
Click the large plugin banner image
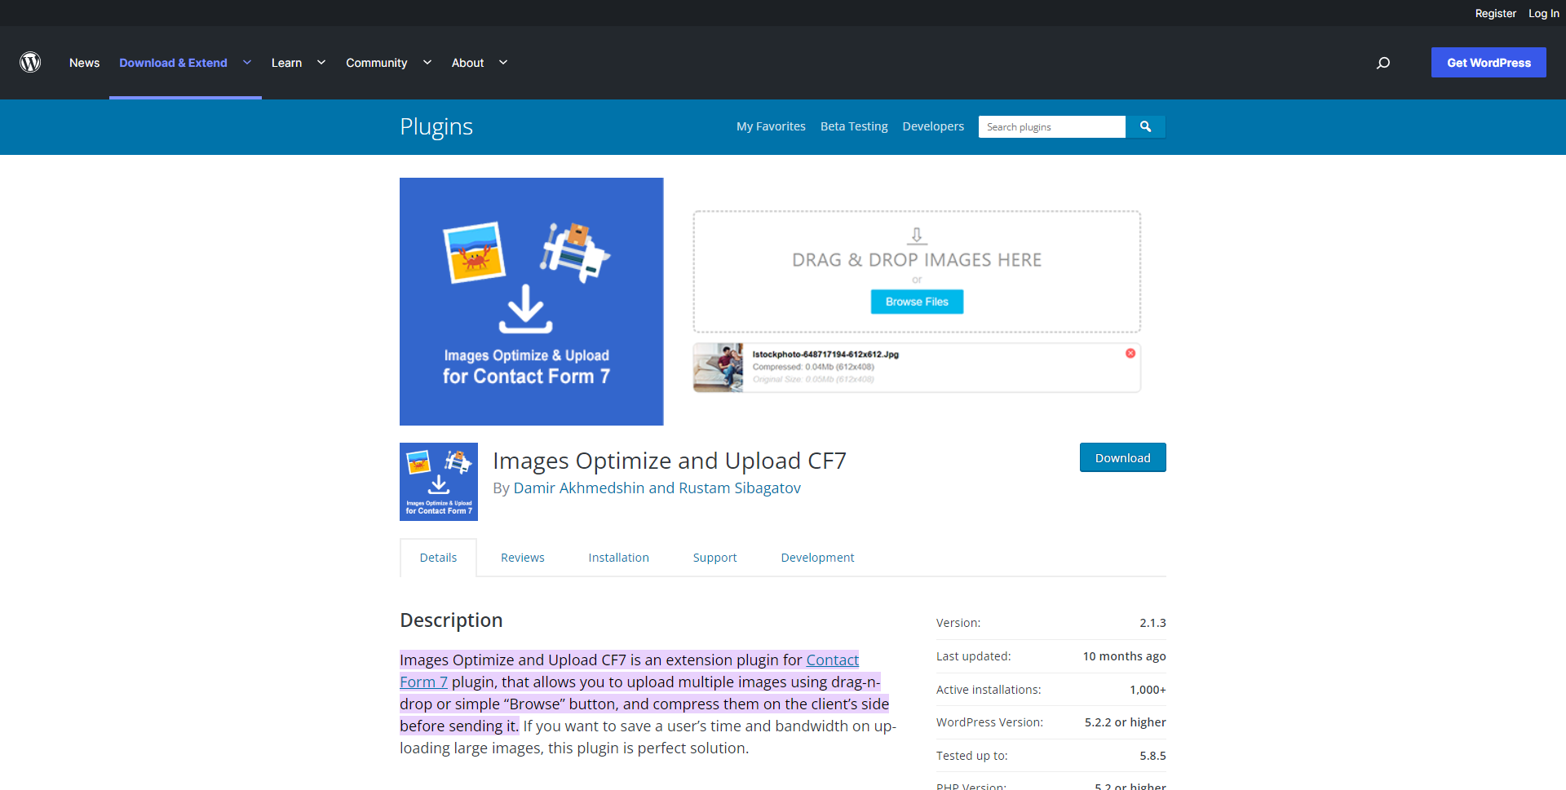point(531,302)
